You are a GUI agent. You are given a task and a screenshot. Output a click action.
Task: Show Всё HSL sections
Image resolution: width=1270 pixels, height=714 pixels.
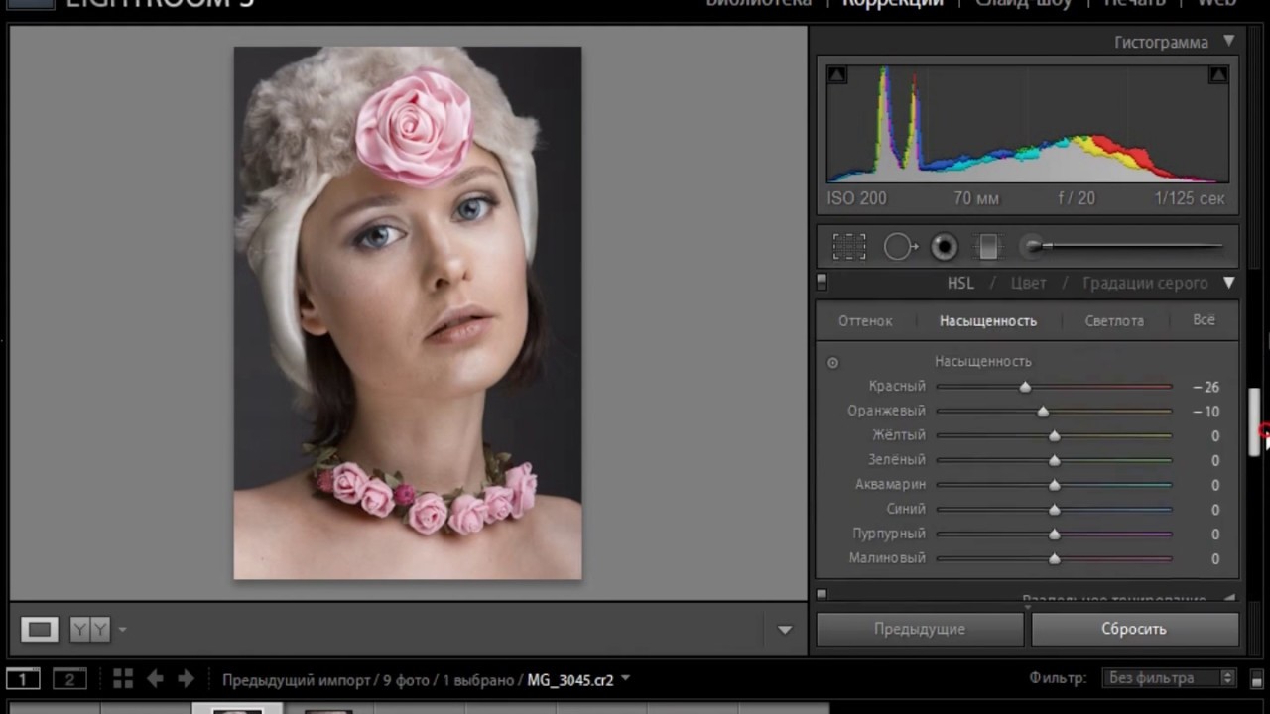[x=1204, y=319]
